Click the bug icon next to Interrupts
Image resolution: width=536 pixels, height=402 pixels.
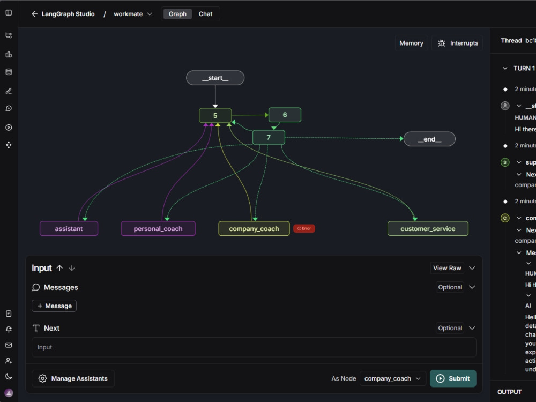[442, 43]
